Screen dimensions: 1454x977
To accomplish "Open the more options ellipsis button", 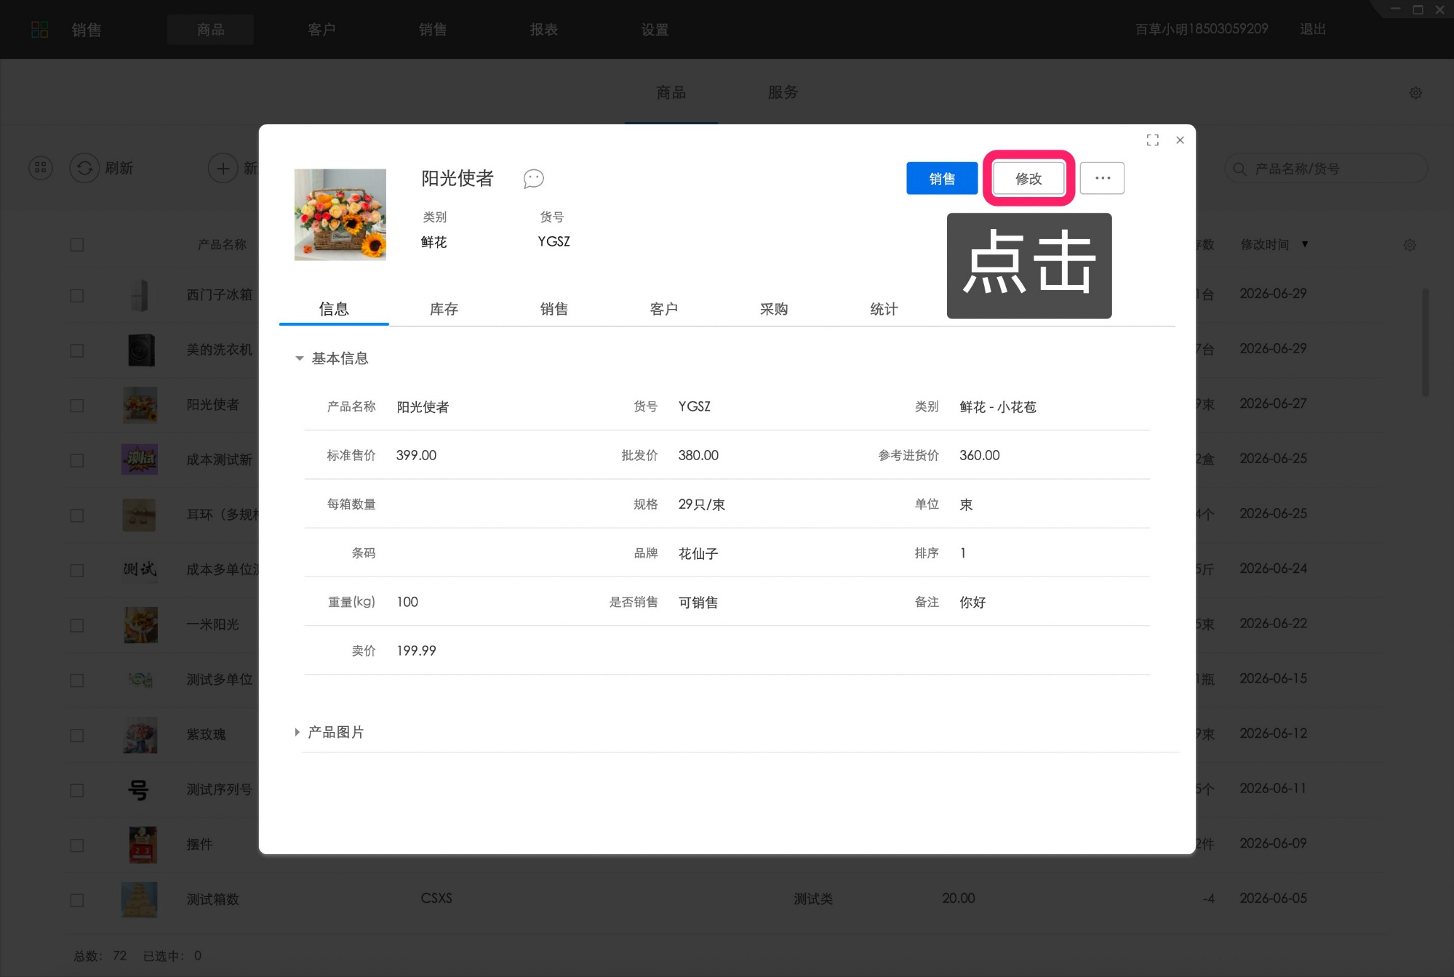I will [1102, 178].
